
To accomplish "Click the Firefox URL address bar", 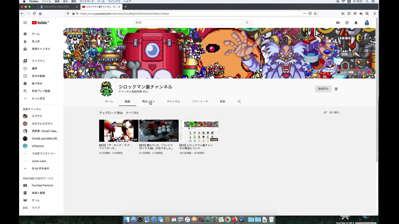I will tap(191, 13).
